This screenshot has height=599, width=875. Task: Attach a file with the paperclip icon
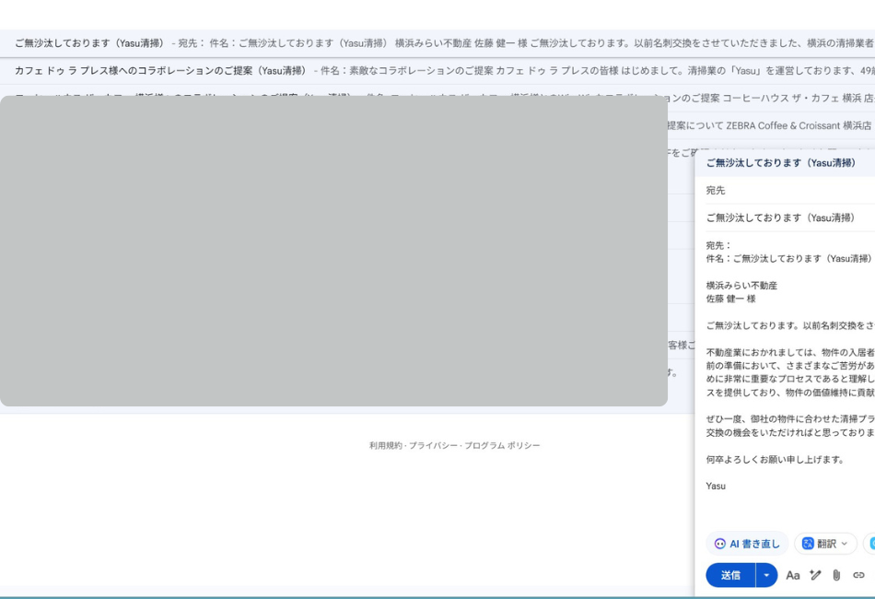pyautogui.click(x=836, y=575)
